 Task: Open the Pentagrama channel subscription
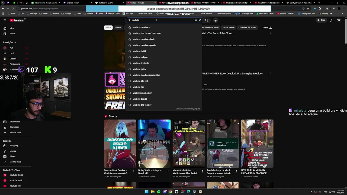point(15,64)
